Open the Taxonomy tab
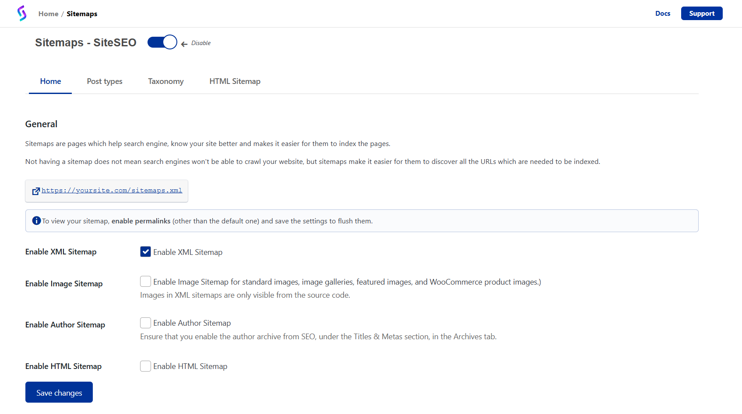Screen dimensions: 742x414 point(166,81)
